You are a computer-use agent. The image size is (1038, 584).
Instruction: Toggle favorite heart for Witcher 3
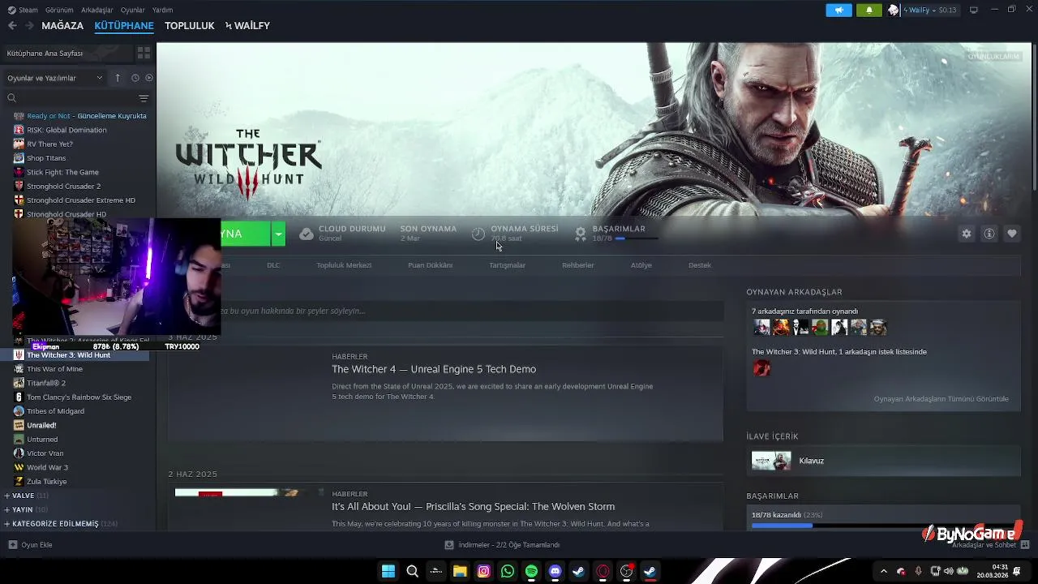tap(1012, 234)
